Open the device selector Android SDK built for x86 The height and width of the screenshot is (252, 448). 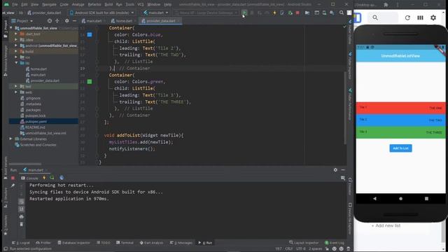coord(101,13)
